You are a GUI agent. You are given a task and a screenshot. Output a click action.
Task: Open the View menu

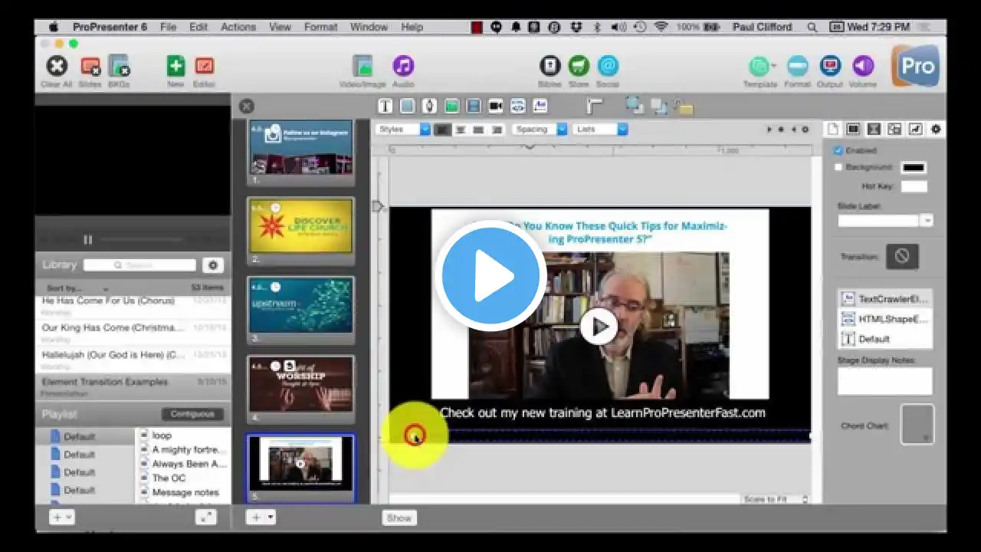(280, 27)
